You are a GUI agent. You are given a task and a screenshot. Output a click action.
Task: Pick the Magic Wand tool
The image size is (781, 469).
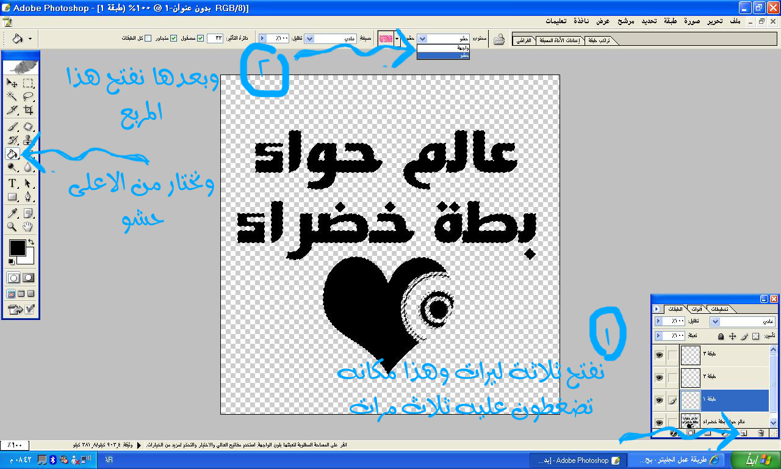(12, 96)
